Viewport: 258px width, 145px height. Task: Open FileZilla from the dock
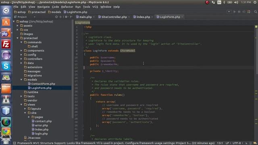pos(6,44)
